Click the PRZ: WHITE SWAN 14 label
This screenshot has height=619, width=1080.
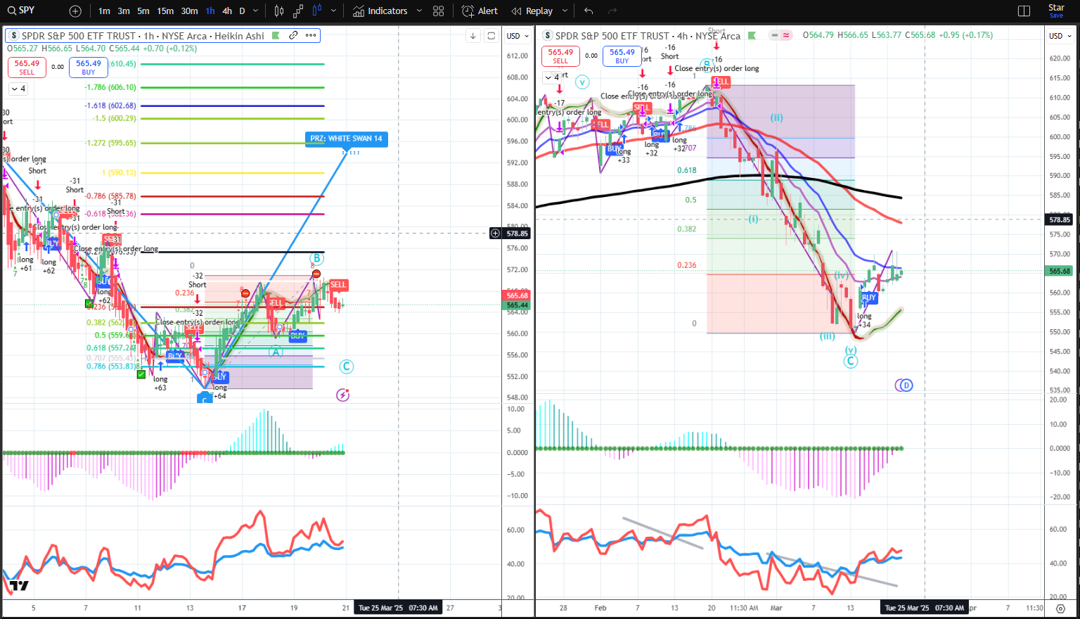[347, 139]
